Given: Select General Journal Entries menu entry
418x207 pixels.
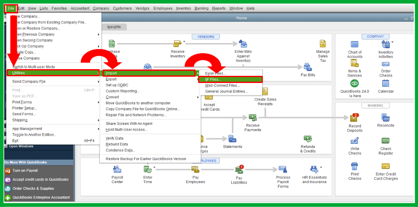Looking at the screenshot, I should coord(226,91).
